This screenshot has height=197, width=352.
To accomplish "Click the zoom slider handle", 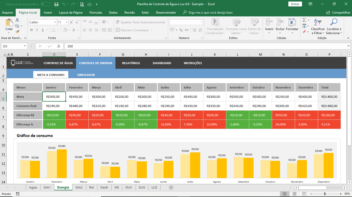I will point(325,194).
